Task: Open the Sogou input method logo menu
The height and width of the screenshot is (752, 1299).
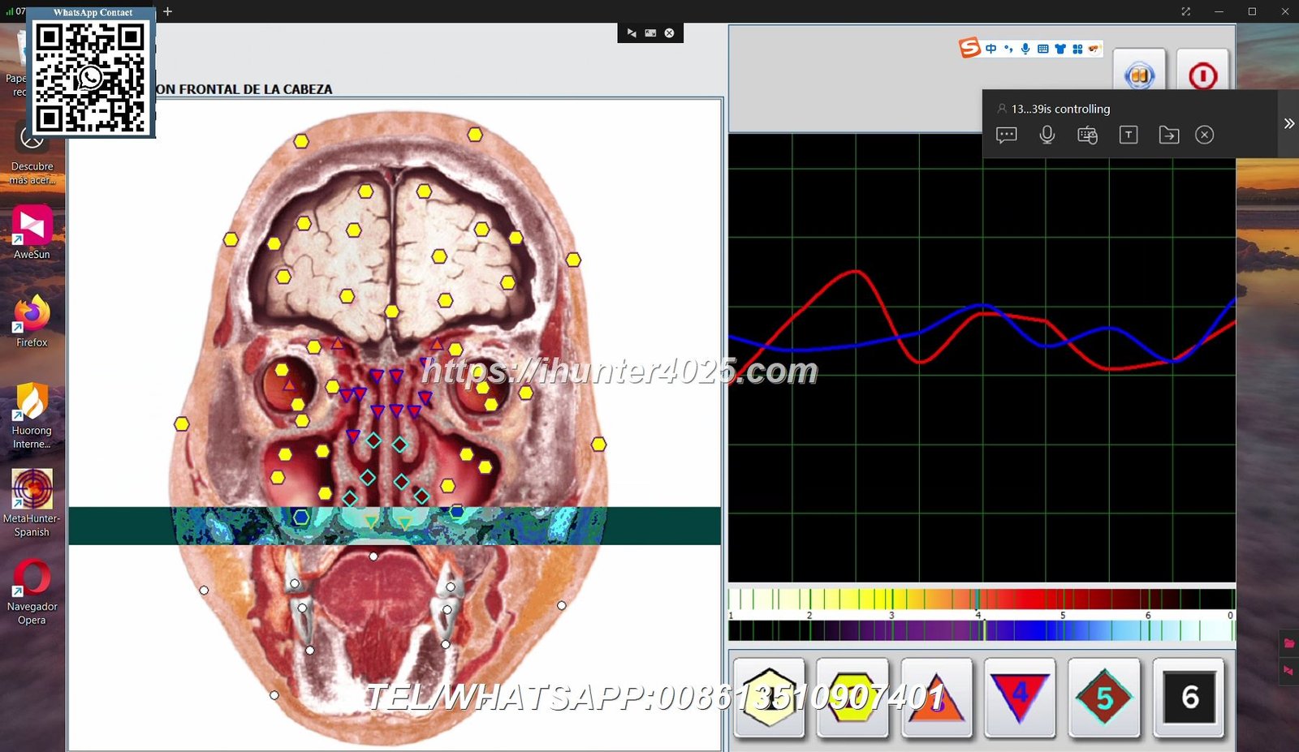Action: 969,49
